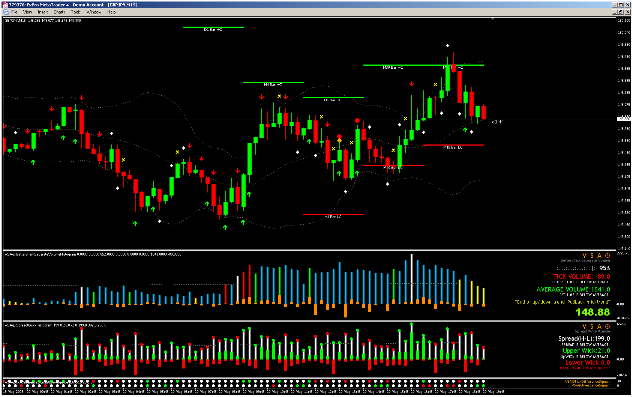633x397 pixels.
Task: Click the chart shift triangle marker at chart top
Action: 492,18
